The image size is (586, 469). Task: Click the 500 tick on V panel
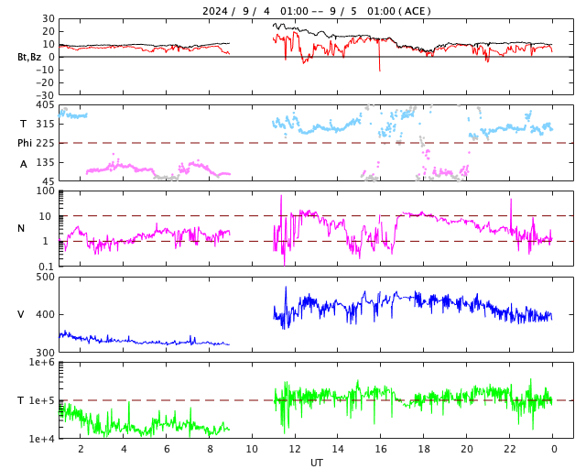pos(45,278)
